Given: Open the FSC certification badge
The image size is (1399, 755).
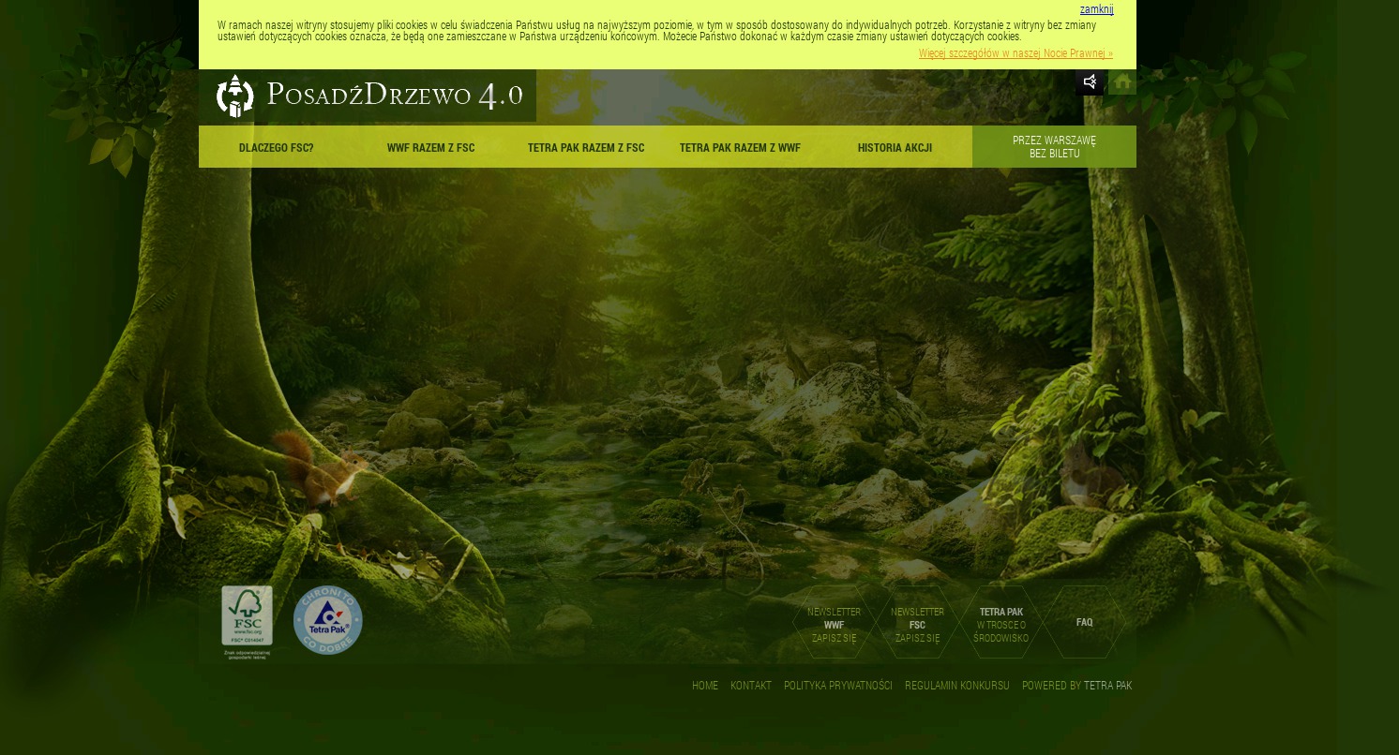Looking at the screenshot, I should click(x=247, y=620).
